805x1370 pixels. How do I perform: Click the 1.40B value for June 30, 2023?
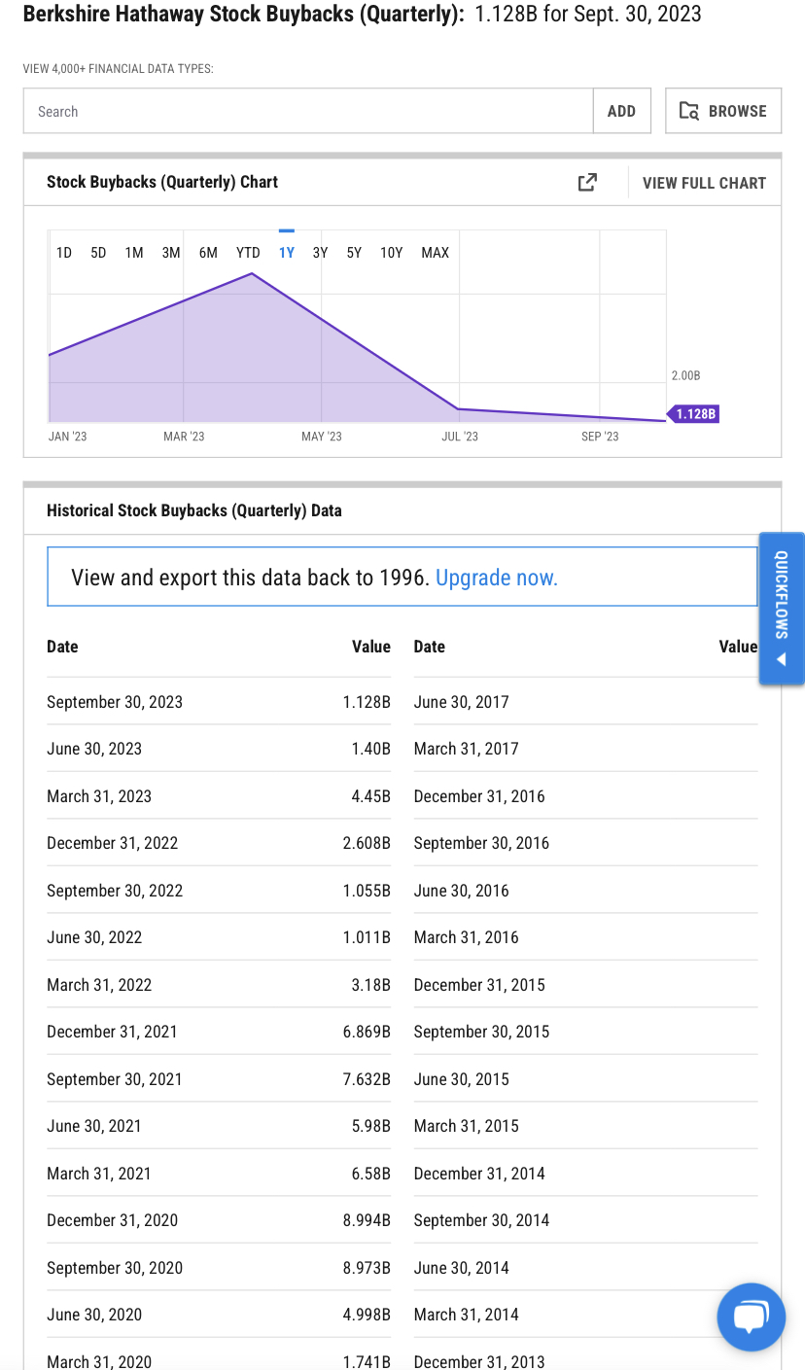tap(371, 749)
